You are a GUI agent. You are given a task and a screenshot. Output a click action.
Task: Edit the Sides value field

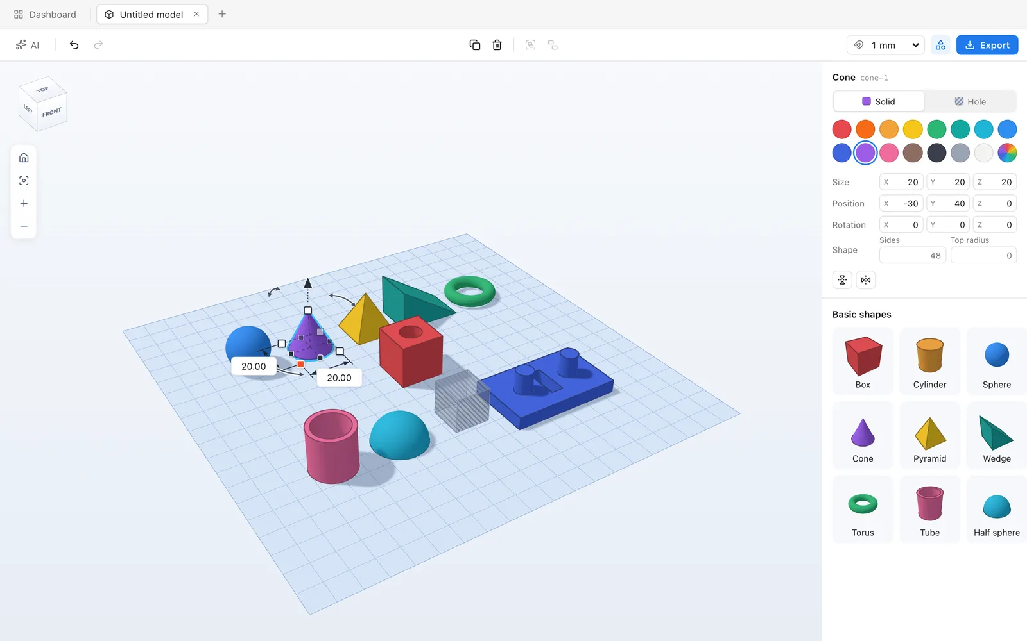point(912,255)
